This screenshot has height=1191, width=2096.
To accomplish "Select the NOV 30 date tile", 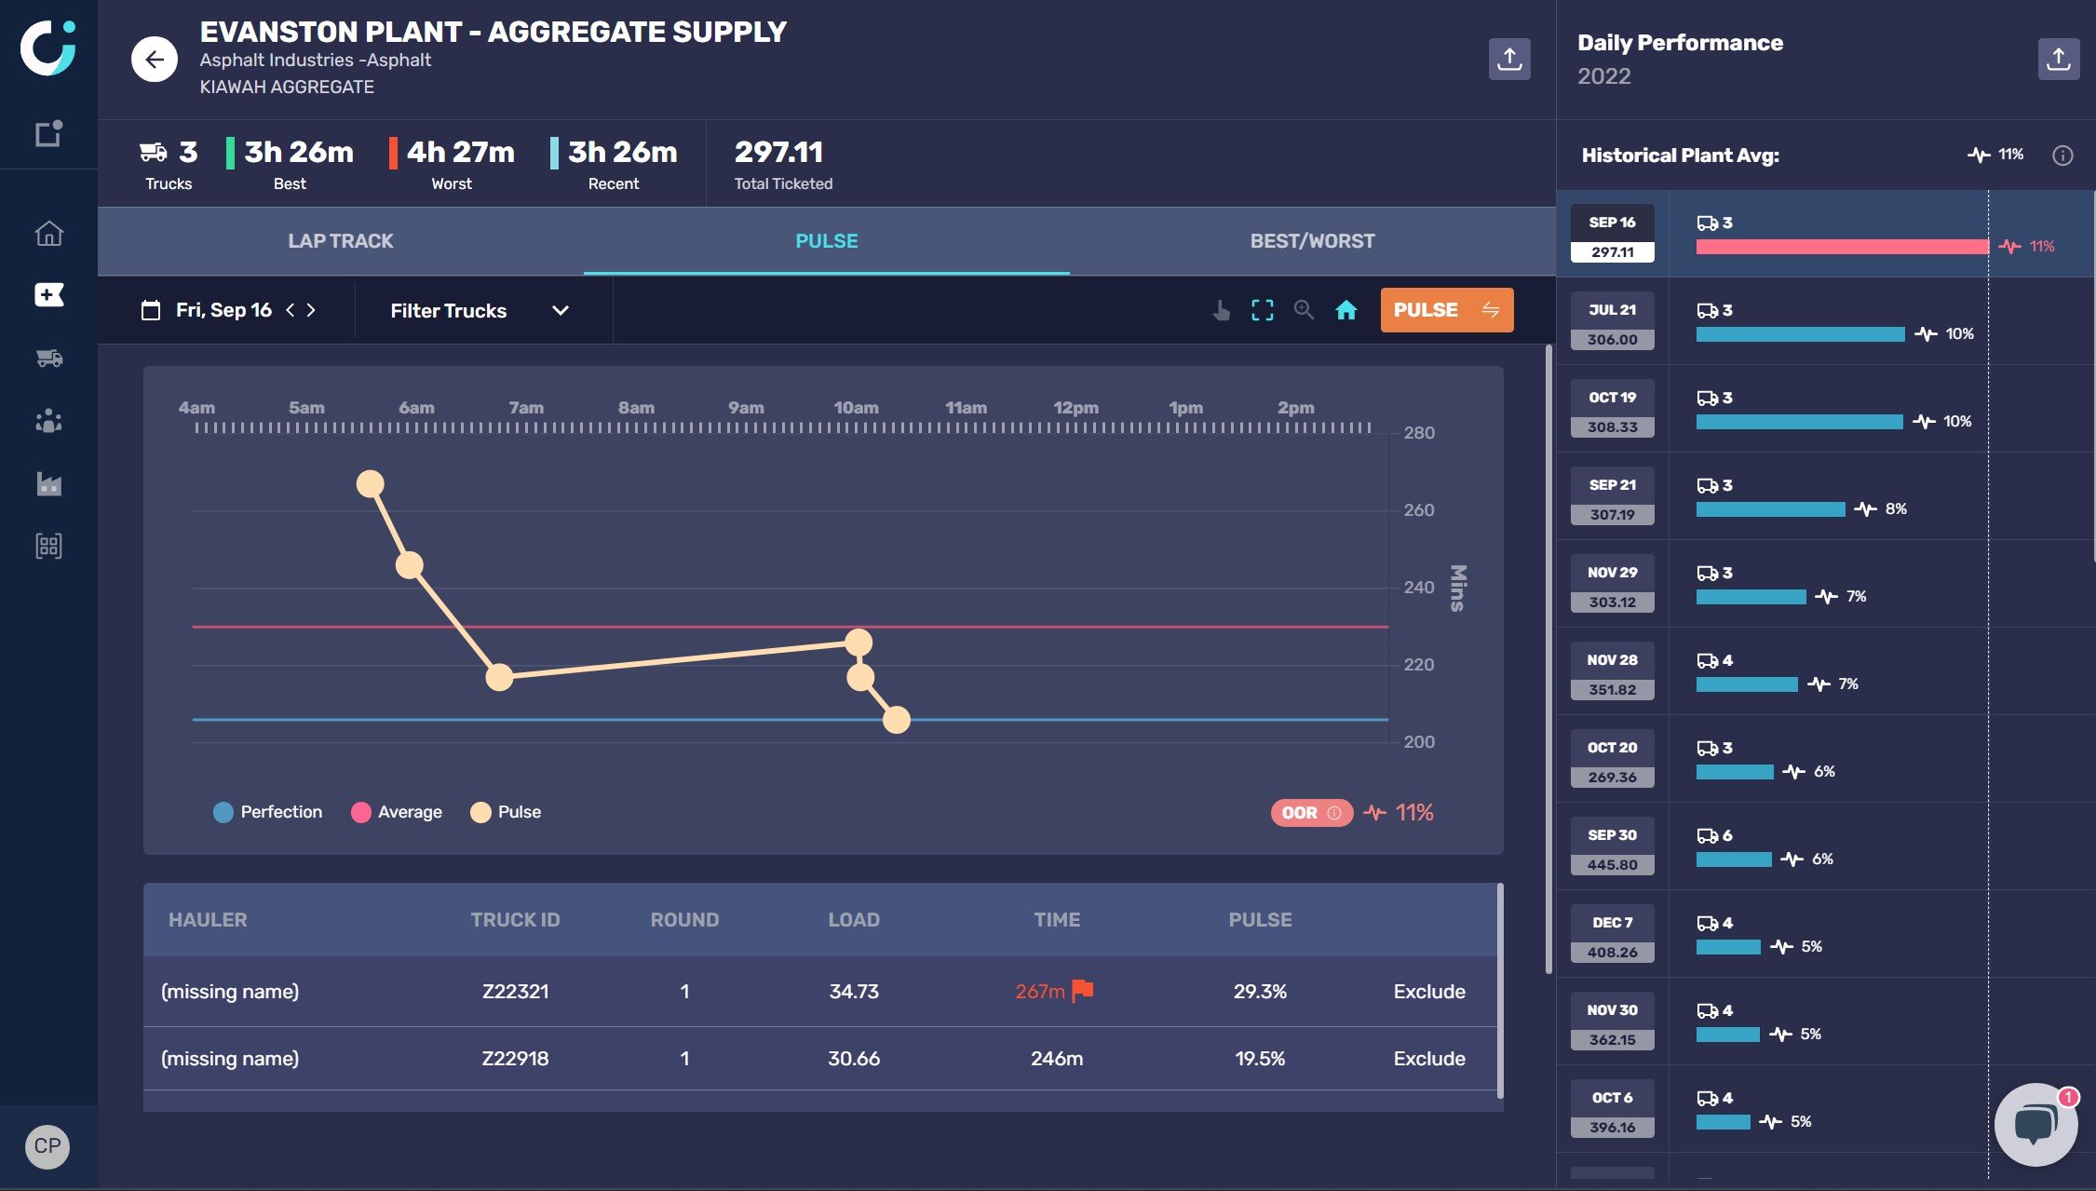I will point(1613,1023).
